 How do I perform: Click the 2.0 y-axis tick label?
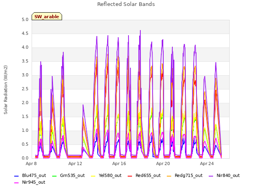tap(25, 103)
